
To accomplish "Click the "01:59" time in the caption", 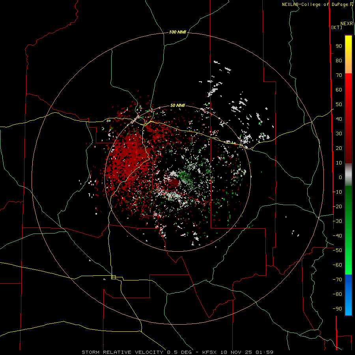I will pos(264,352).
